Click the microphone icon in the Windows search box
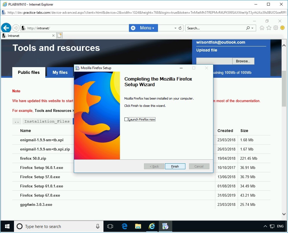Screen dimensions: 288x233 pos(98,226)
